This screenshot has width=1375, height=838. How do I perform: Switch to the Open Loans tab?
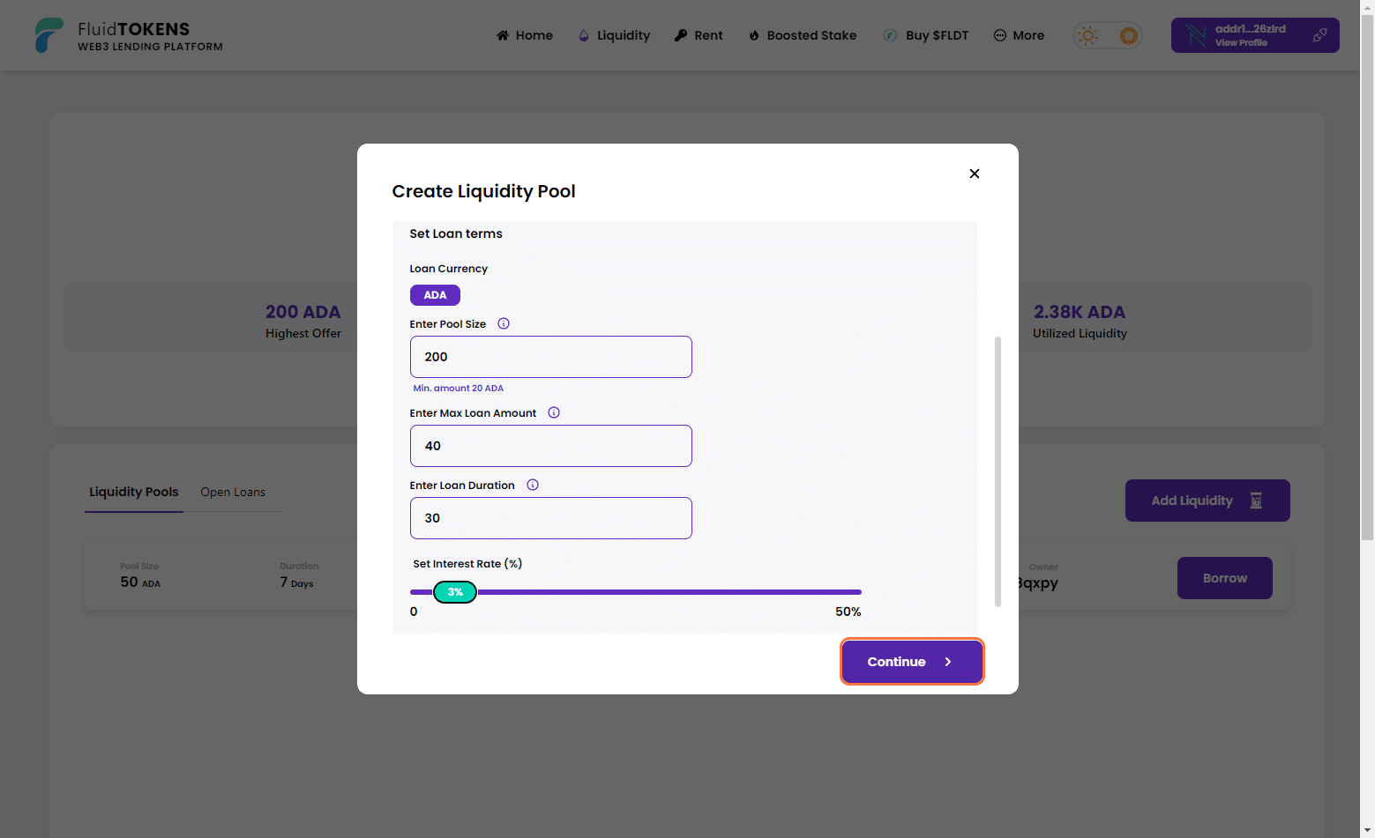click(x=233, y=492)
